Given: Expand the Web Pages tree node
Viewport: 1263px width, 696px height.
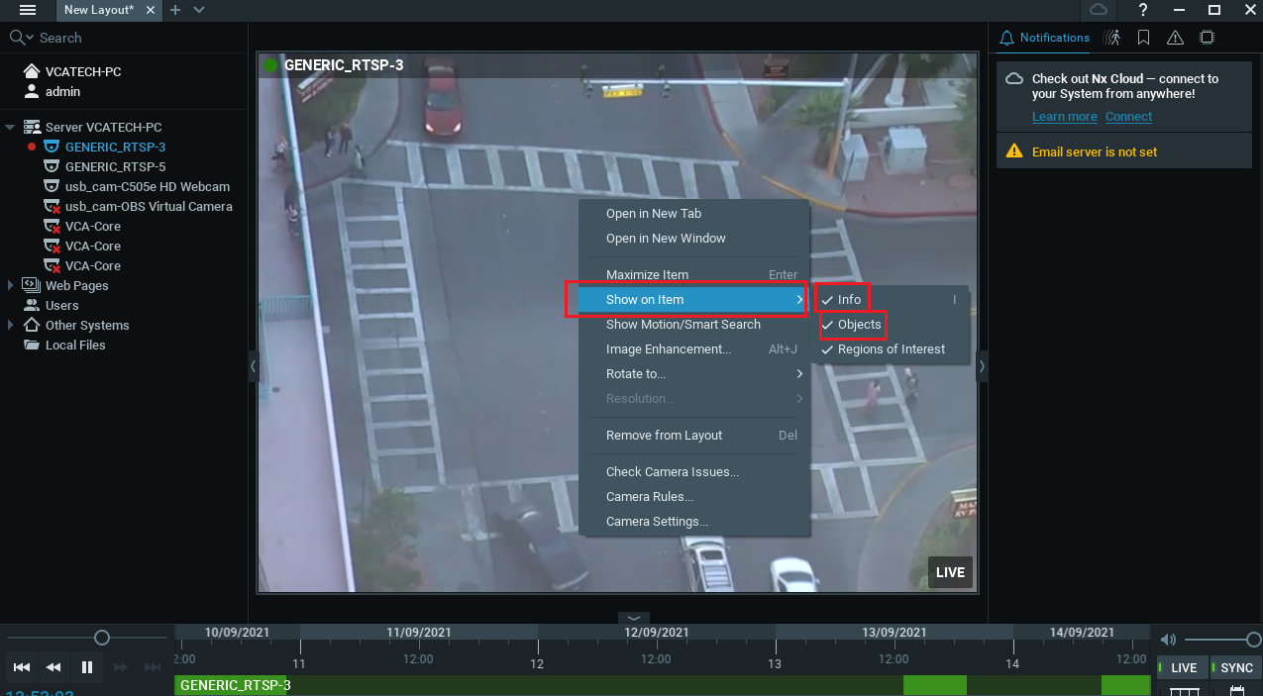Looking at the screenshot, I should pyautogui.click(x=10, y=285).
